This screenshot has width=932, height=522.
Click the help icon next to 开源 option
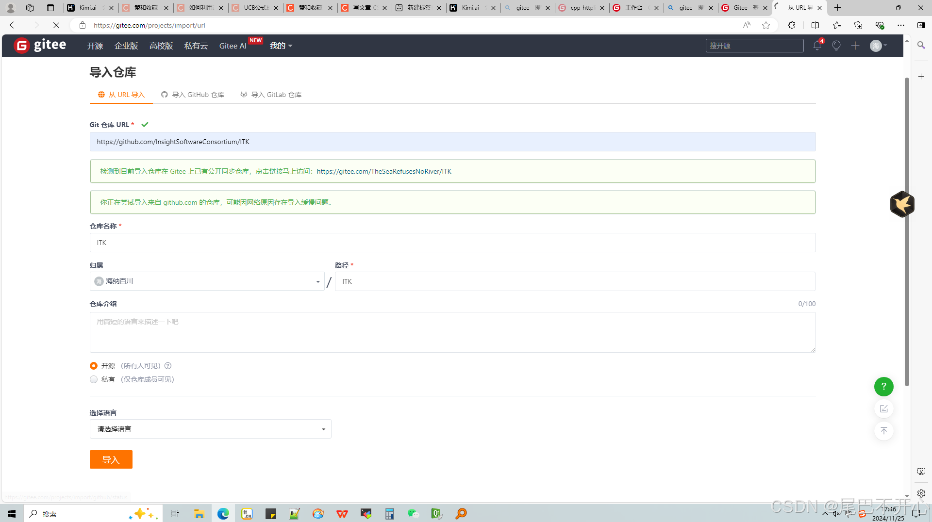click(x=168, y=366)
